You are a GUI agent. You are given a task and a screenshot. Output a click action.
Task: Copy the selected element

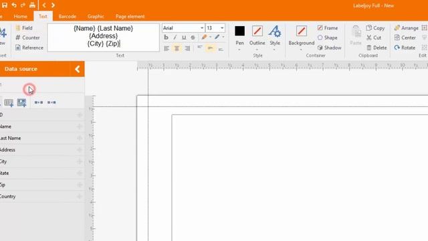tap(375, 28)
